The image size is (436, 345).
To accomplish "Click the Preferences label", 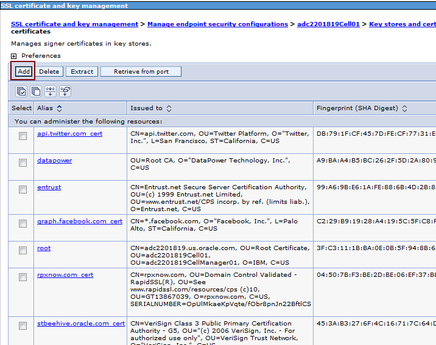I will (x=41, y=56).
